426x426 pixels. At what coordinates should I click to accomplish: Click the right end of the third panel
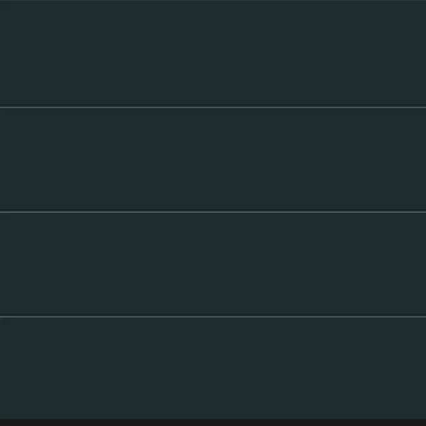click(x=420, y=263)
